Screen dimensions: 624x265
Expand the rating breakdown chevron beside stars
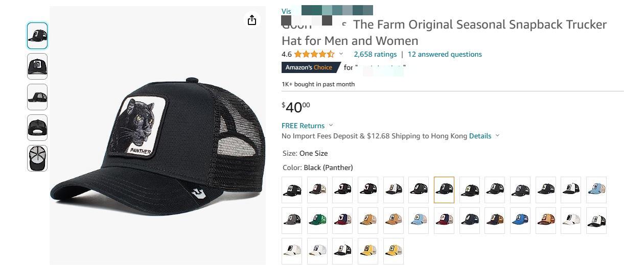[341, 54]
